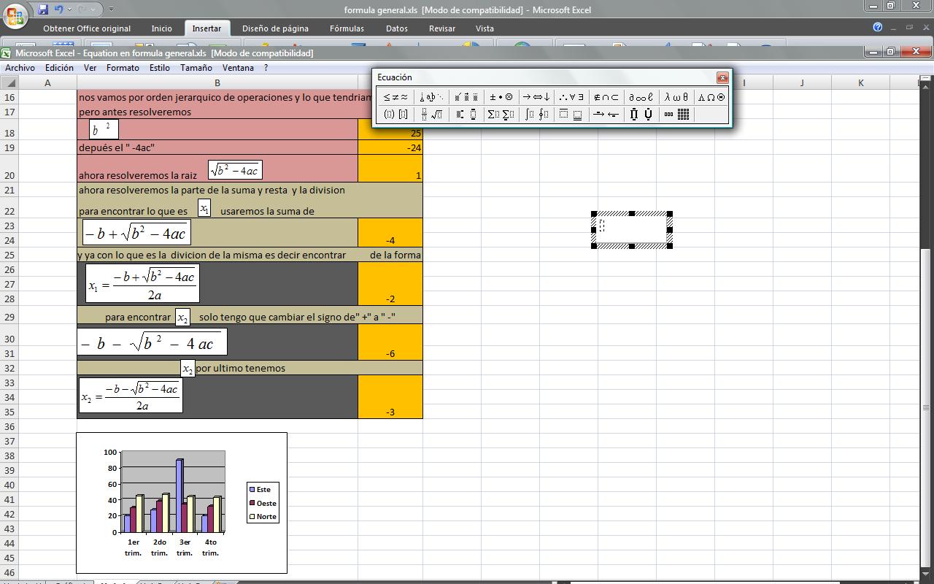Image resolution: width=934 pixels, height=584 pixels.
Task: Open the set theory symbols palette (∉∩⊂)
Action: (606, 97)
